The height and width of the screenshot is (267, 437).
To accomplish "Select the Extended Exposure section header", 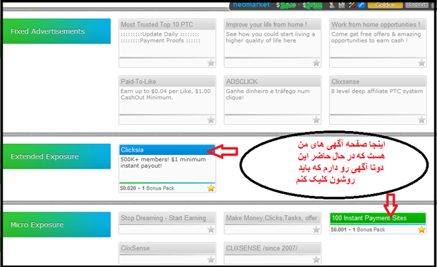I will pyautogui.click(x=57, y=156).
